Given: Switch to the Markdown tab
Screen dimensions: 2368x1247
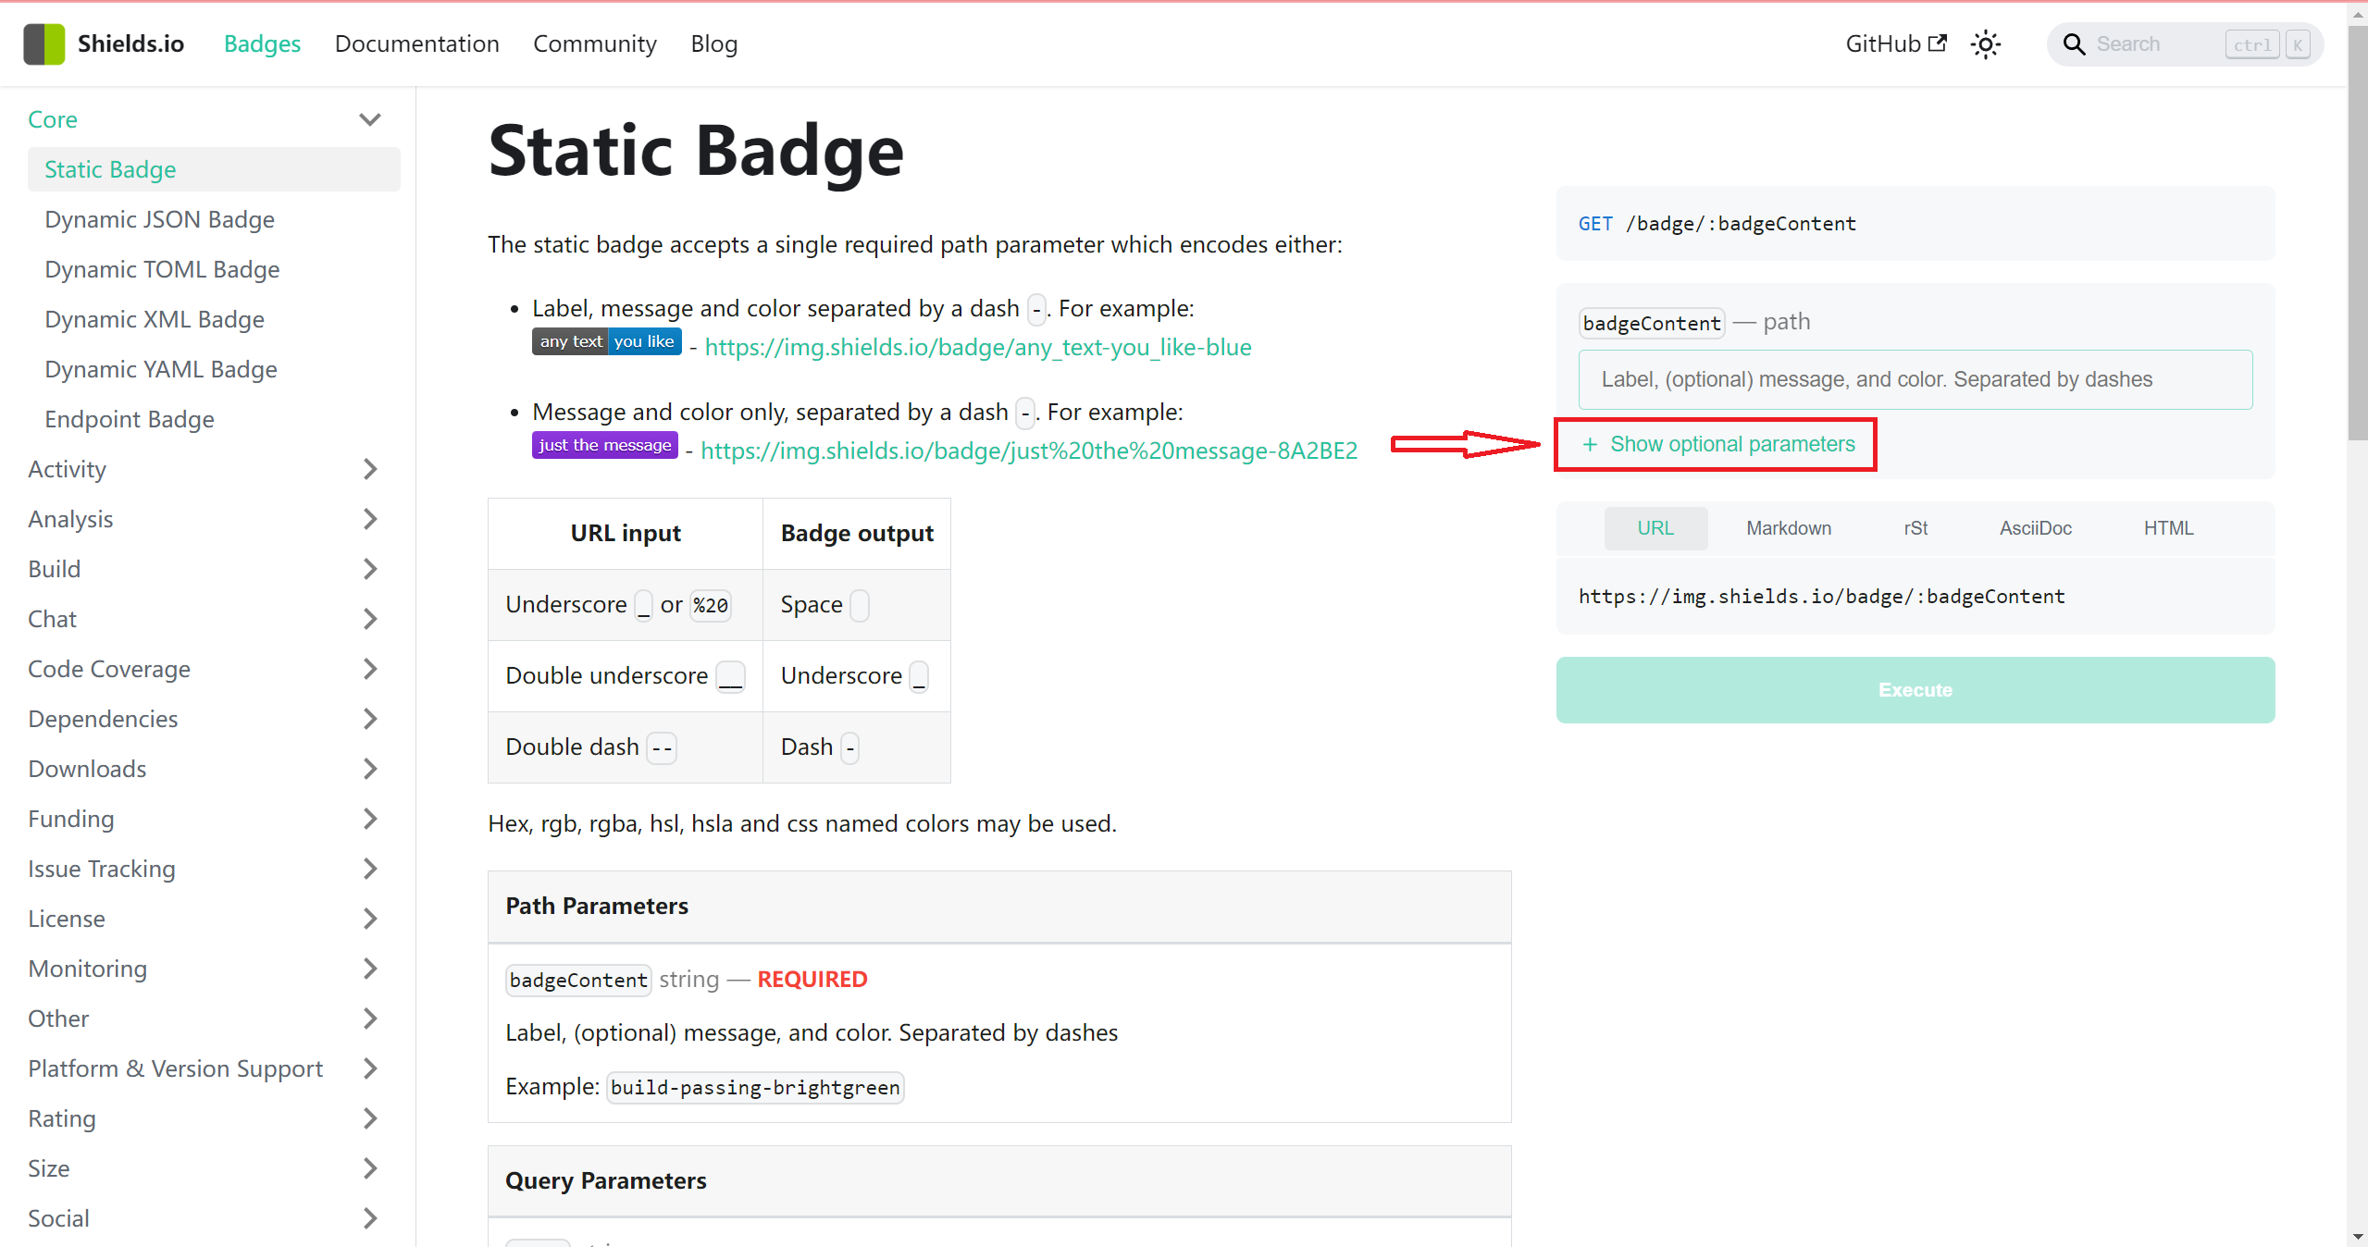Looking at the screenshot, I should click(1788, 528).
